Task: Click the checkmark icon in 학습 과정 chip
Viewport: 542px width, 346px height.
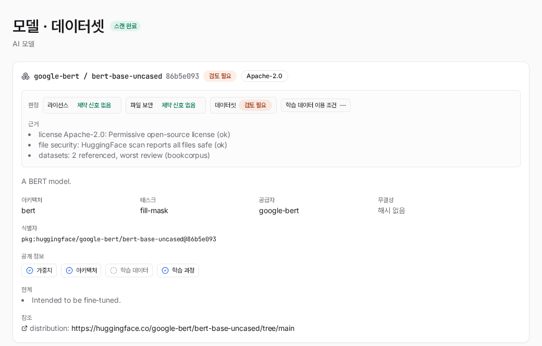Action: tap(165, 270)
